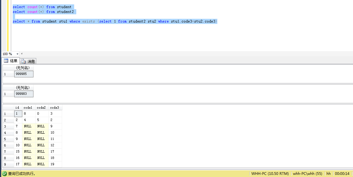Click the message icon on the 消息 tab

[23, 61]
